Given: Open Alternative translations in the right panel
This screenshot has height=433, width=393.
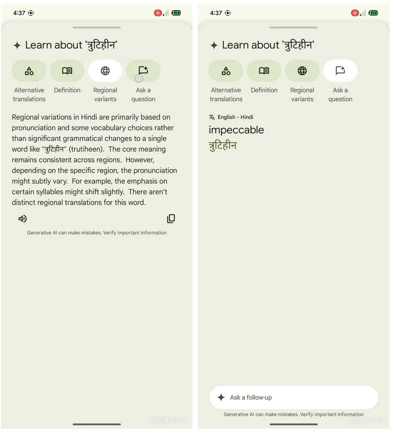Looking at the screenshot, I should point(226,71).
